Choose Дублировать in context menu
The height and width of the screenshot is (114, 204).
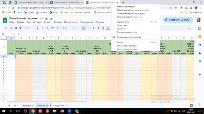pos(136,25)
